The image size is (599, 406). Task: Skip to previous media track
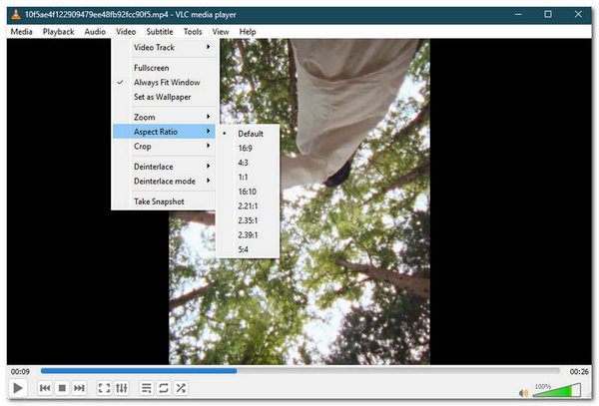tap(45, 388)
